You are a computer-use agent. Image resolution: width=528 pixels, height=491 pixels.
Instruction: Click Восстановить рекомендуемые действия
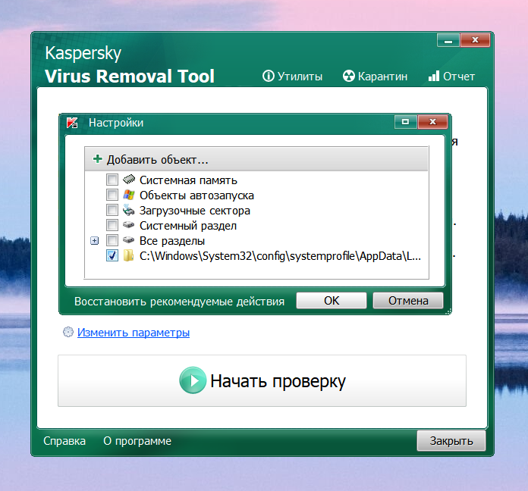(180, 302)
